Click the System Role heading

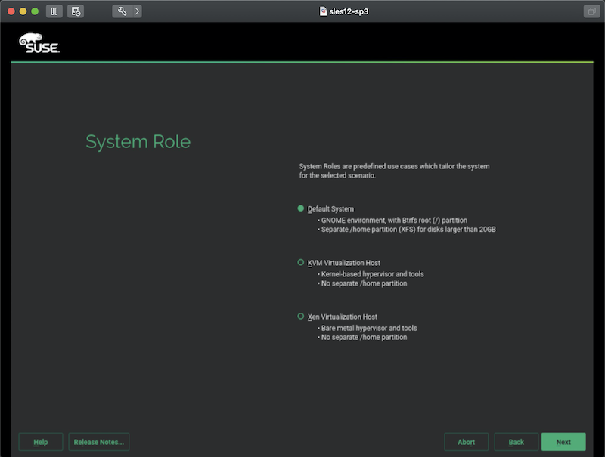click(x=138, y=142)
